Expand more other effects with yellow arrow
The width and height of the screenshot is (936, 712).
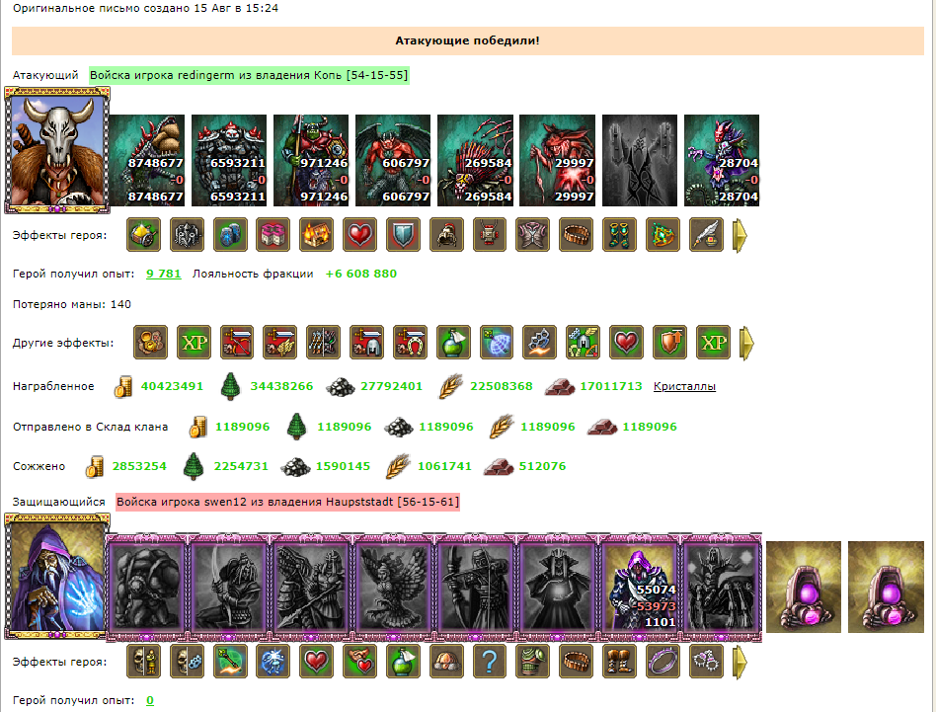pyautogui.click(x=746, y=344)
